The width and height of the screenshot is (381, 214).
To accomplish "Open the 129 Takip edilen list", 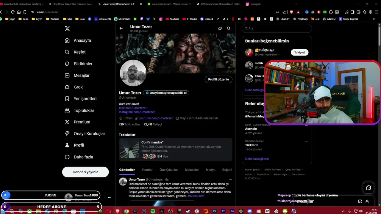I will point(129,125).
